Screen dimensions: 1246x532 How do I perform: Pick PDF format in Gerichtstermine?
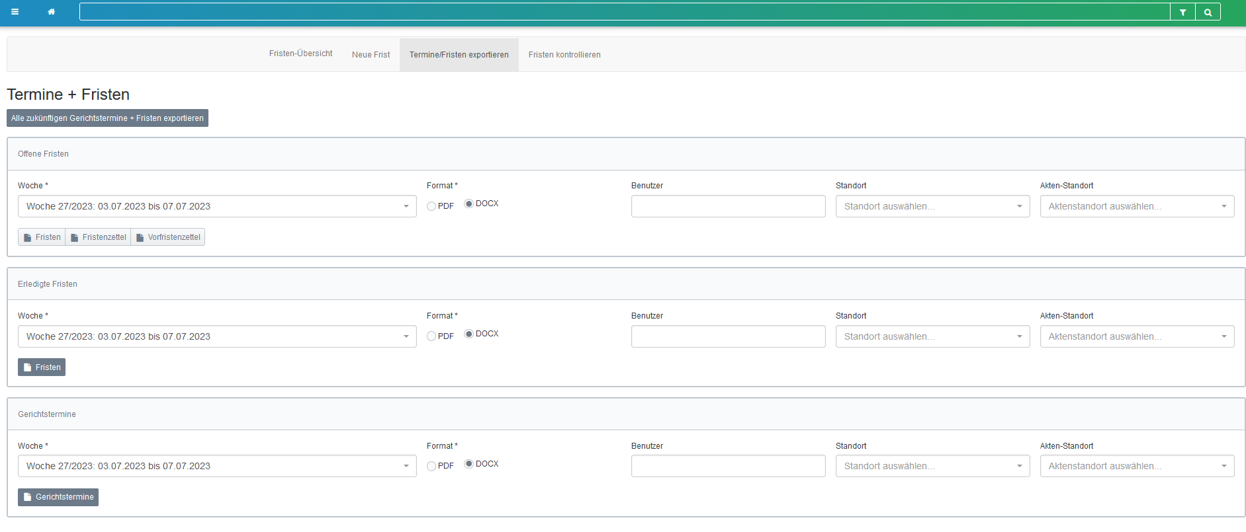(431, 466)
